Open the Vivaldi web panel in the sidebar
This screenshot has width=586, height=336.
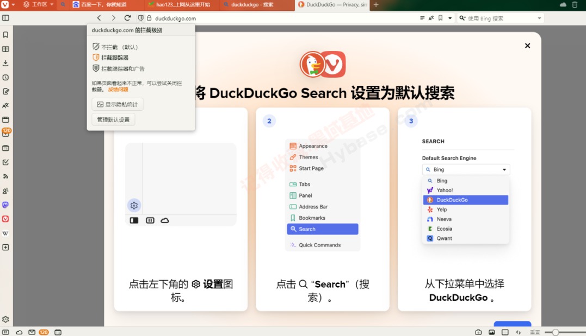[5, 219]
